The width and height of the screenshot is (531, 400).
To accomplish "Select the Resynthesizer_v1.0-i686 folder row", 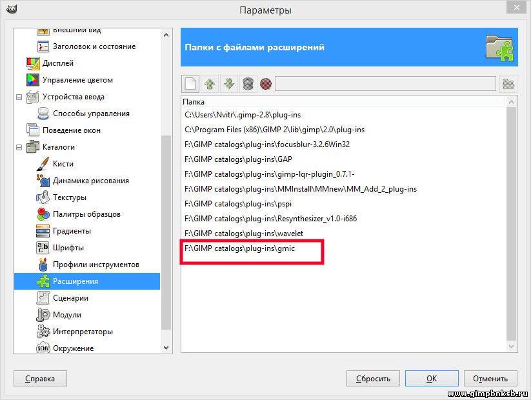I will tap(344, 219).
